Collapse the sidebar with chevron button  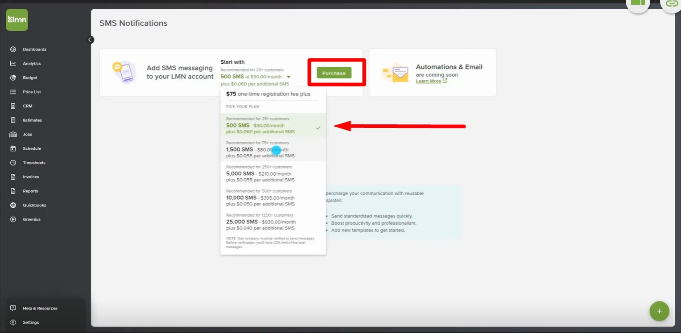click(90, 40)
